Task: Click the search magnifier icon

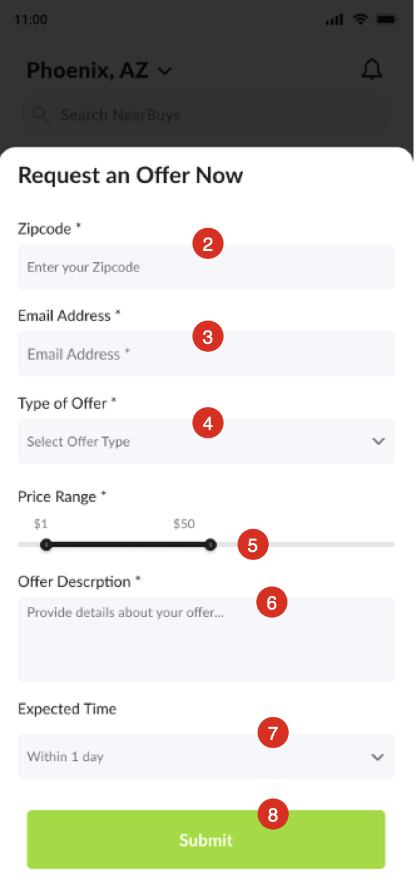Action: (x=40, y=115)
